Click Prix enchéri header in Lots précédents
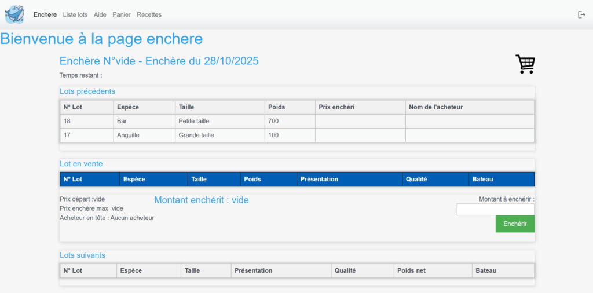 point(336,107)
